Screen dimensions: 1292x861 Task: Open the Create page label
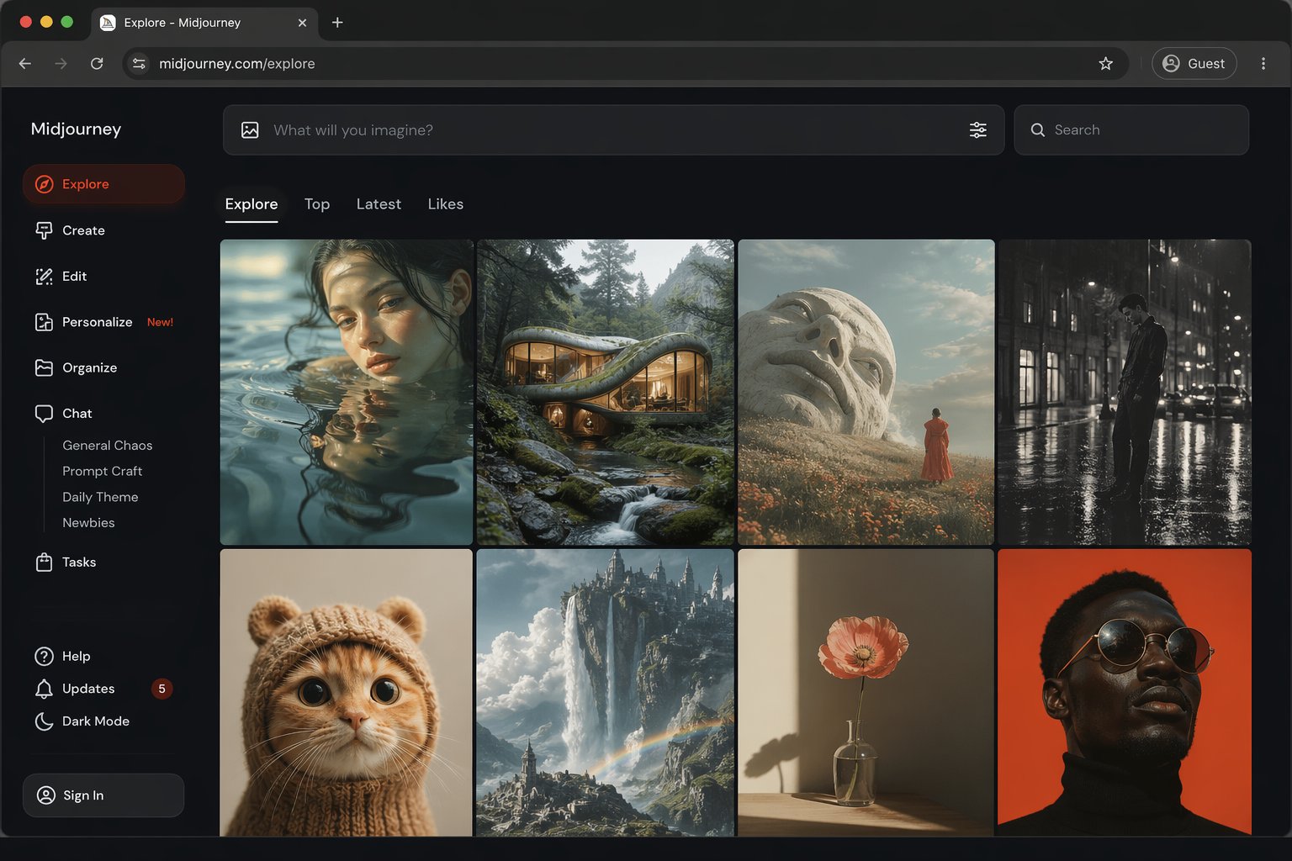click(x=83, y=230)
